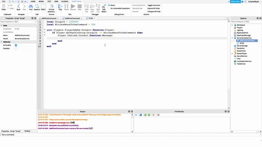Close the Output panel
The height and width of the screenshot is (147, 262).
point(132,111)
